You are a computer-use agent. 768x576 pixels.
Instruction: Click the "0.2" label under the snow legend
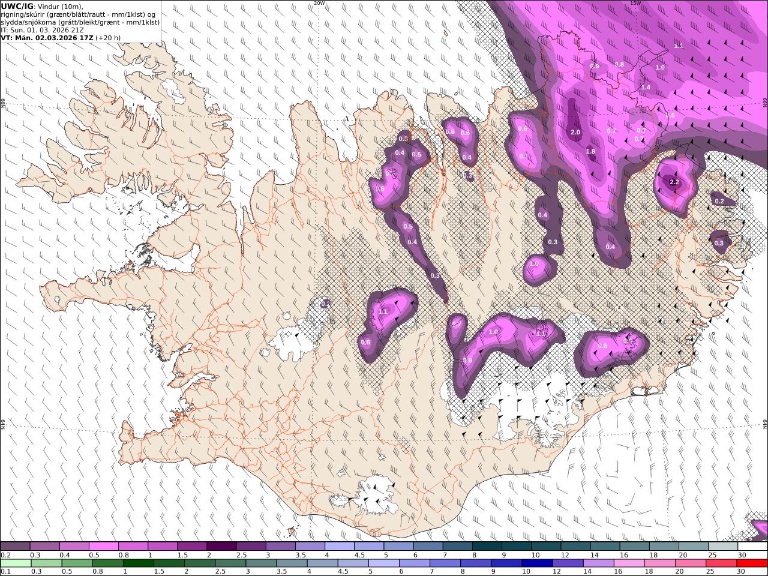pyautogui.click(x=5, y=555)
